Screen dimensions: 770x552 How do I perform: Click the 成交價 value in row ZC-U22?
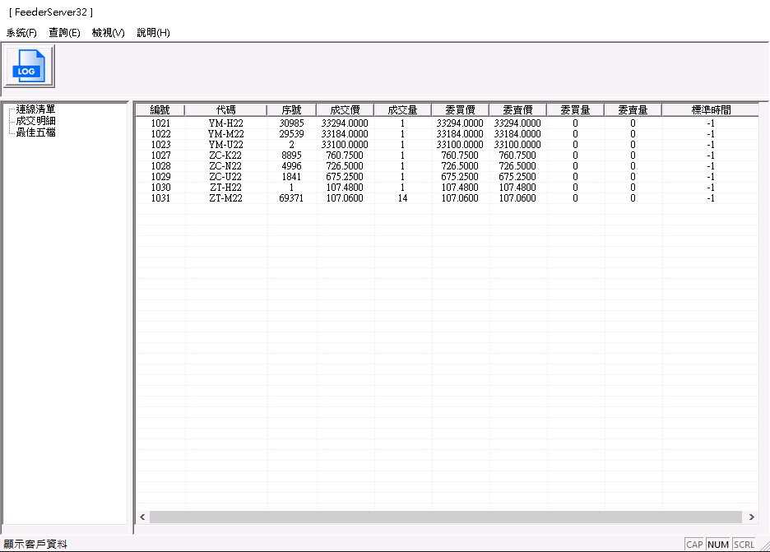pyautogui.click(x=345, y=177)
